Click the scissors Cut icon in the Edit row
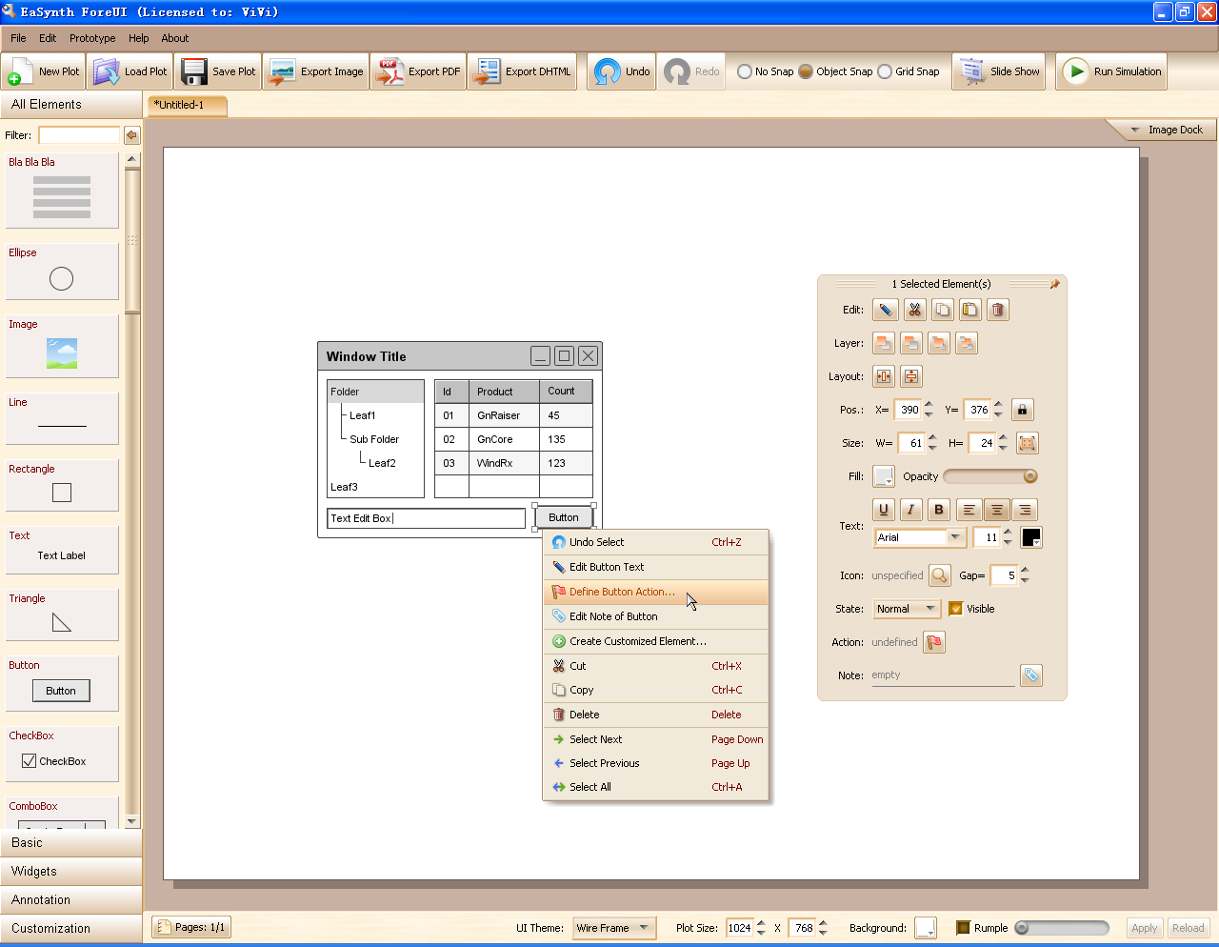This screenshot has width=1219, height=947. pyautogui.click(x=914, y=310)
